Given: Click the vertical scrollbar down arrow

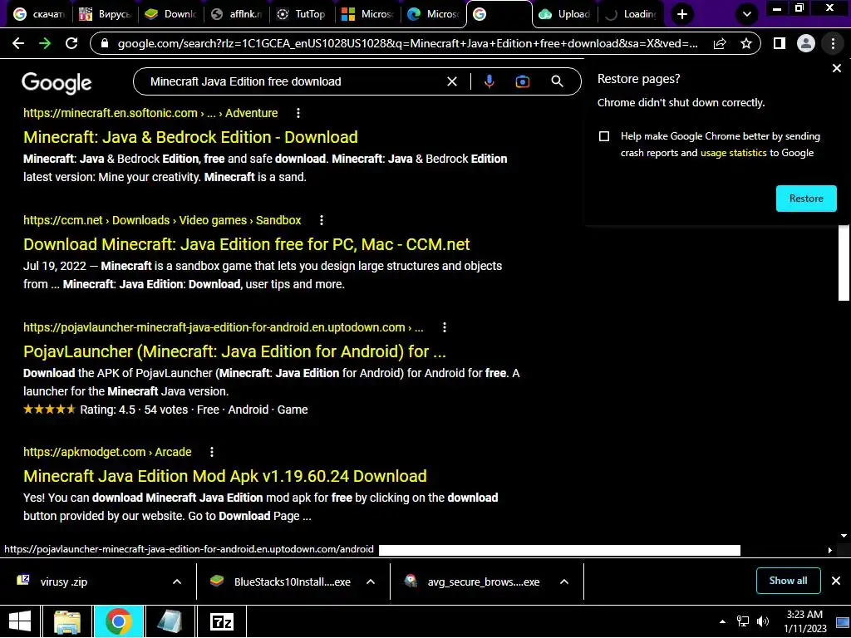Looking at the screenshot, I should (844, 536).
